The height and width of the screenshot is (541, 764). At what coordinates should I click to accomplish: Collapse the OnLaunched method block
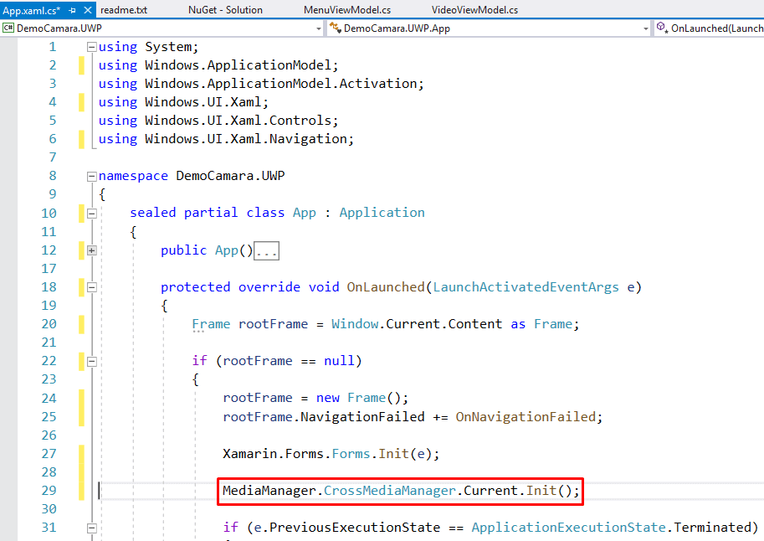tap(91, 287)
